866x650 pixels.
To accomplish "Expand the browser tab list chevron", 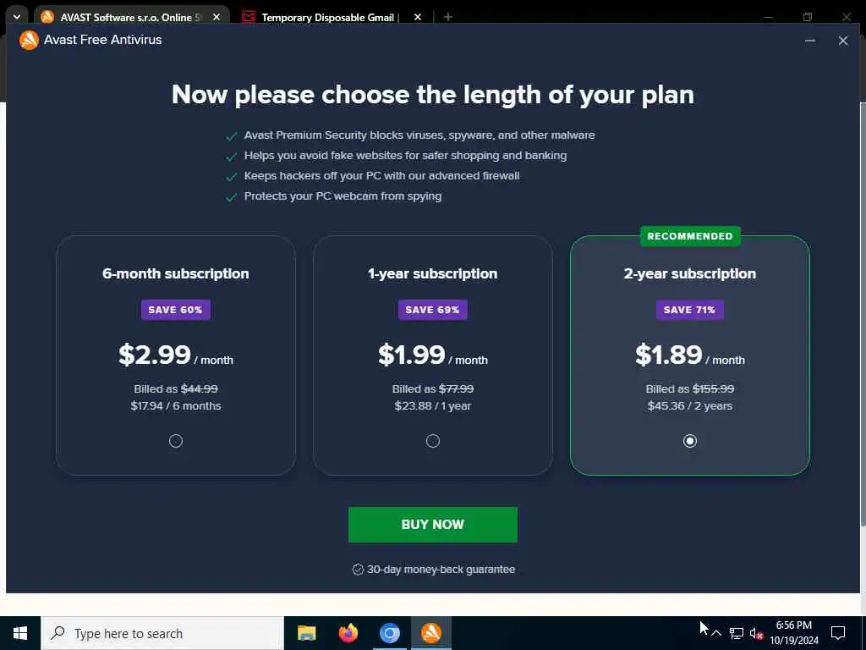I will tap(17, 17).
